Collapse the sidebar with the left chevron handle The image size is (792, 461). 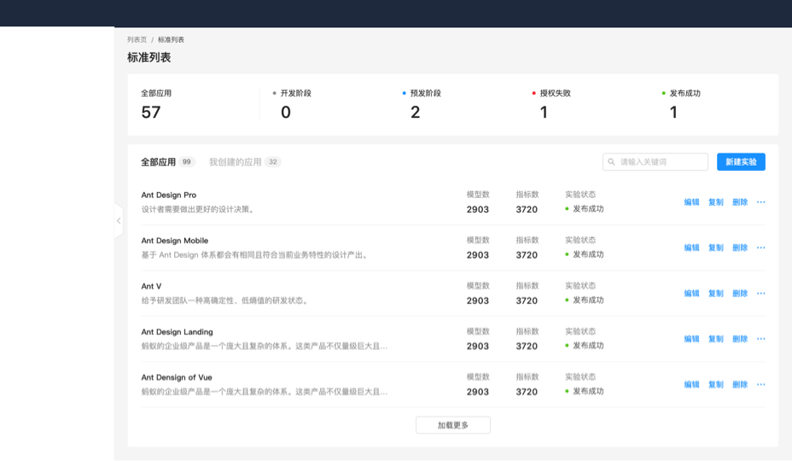click(119, 221)
